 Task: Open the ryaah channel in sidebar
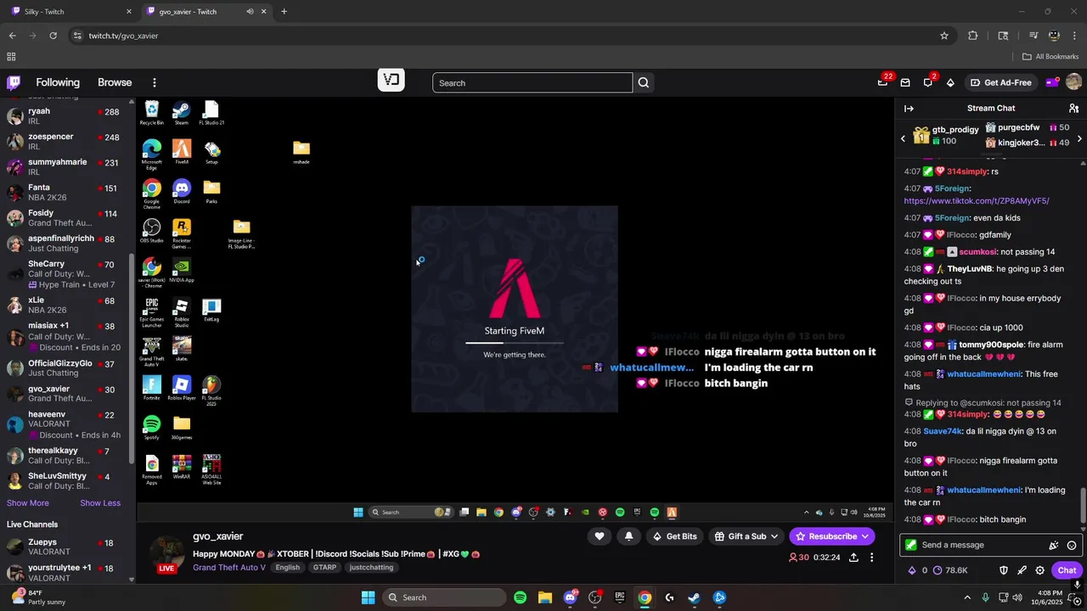(x=67, y=116)
